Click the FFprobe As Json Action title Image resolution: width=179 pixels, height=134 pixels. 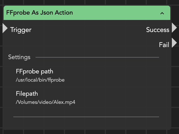(39, 13)
